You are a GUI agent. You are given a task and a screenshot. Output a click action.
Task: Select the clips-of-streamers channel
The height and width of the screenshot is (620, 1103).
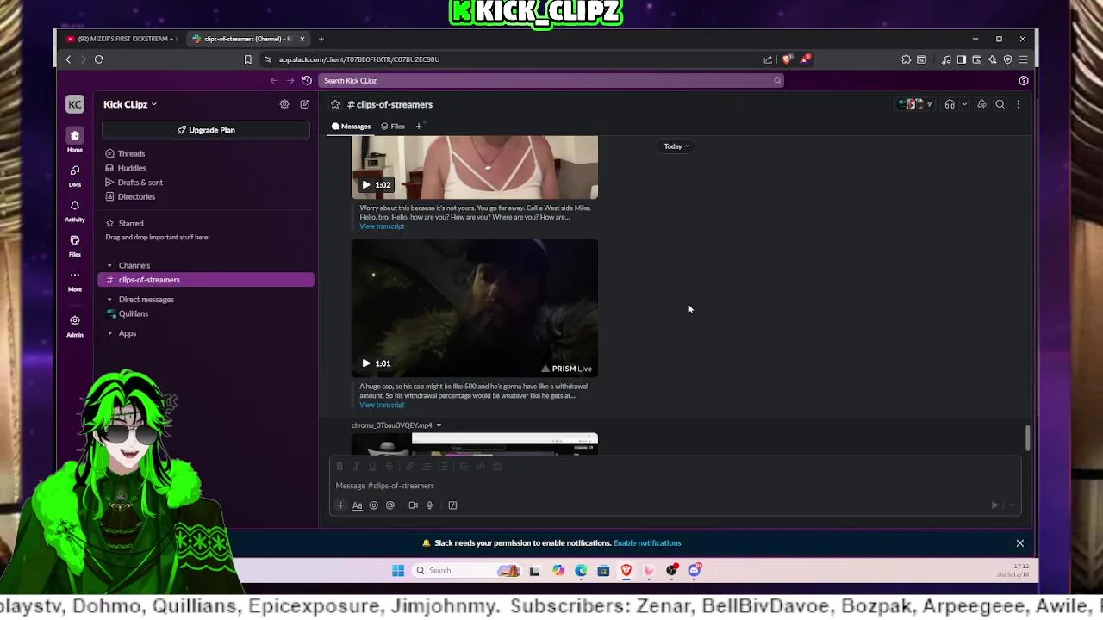pyautogui.click(x=206, y=280)
